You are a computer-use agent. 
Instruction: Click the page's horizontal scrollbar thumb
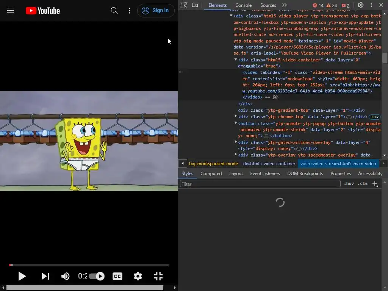[x=84, y=288]
